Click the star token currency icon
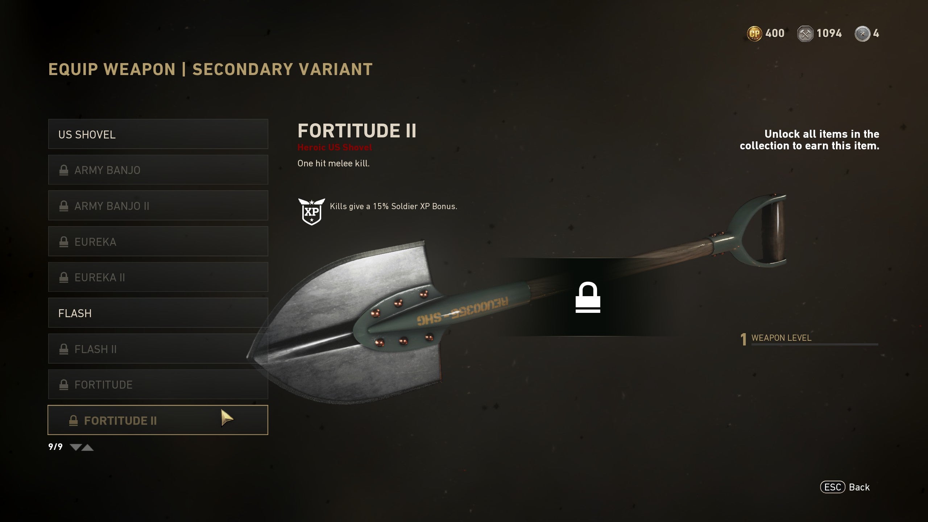 pos(862,34)
